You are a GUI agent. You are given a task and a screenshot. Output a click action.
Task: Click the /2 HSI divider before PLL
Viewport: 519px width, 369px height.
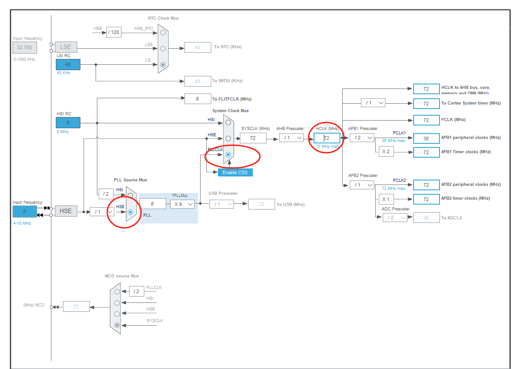coord(106,194)
